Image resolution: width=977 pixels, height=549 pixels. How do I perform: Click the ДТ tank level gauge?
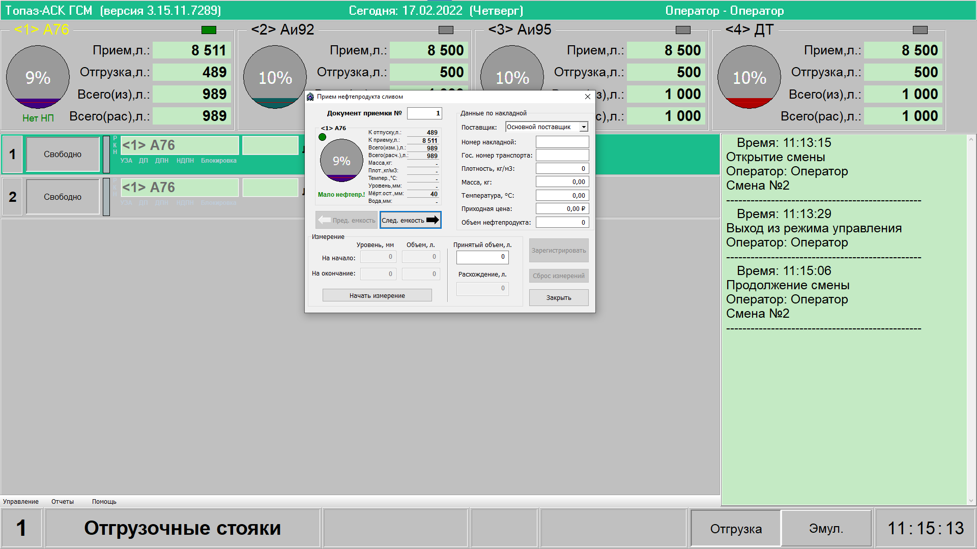749,77
